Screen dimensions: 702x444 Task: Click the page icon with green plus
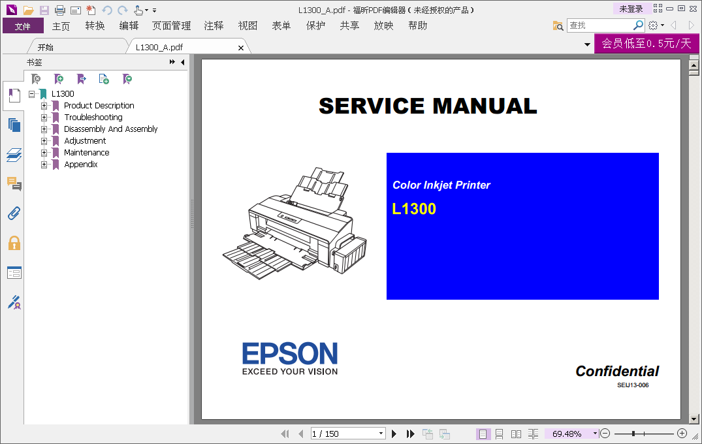coord(104,79)
